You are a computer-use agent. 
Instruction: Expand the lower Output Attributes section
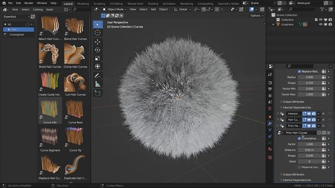click(x=293, y=174)
